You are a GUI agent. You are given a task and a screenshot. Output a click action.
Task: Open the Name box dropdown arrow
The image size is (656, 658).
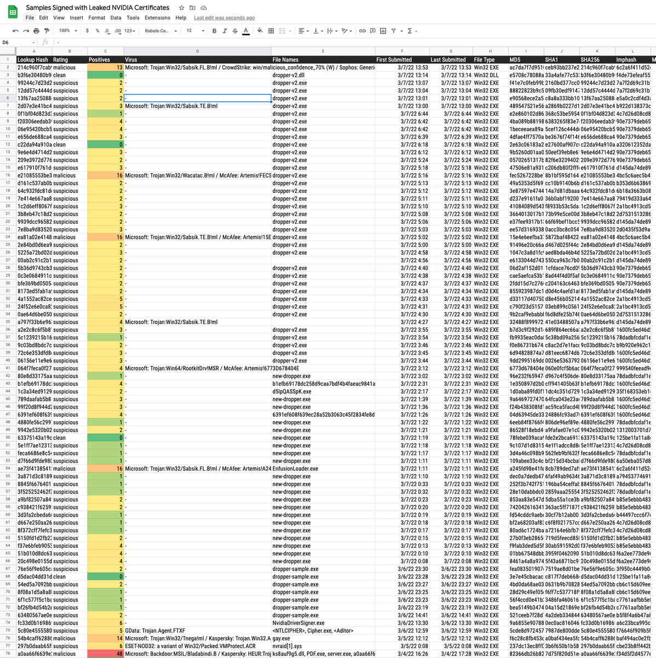[34, 42]
